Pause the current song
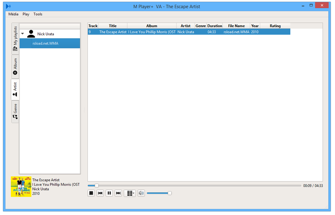 click(x=109, y=193)
